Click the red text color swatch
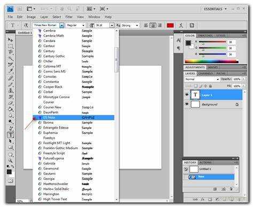The image size is (253, 207). tap(170, 25)
